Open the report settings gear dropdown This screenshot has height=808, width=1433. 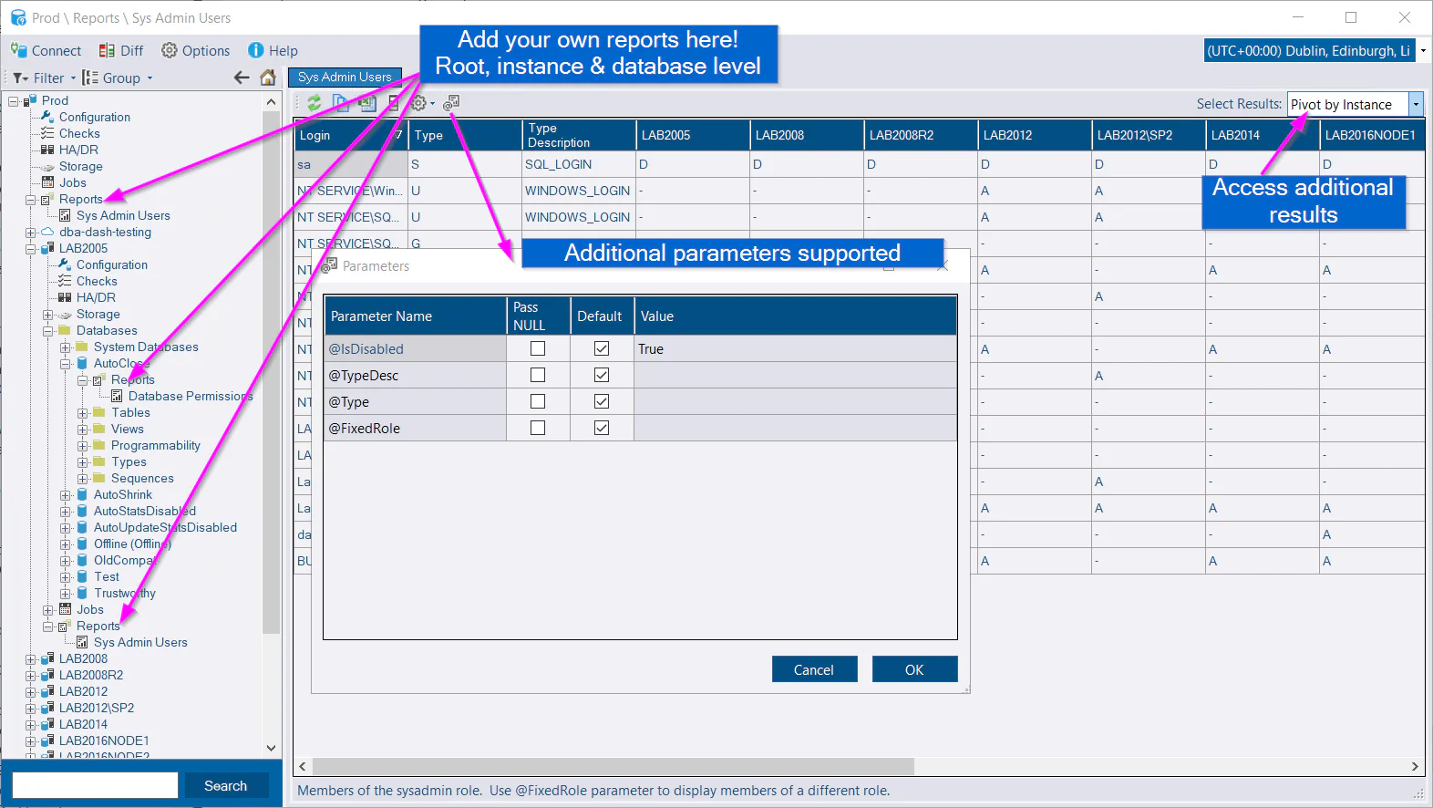coord(423,103)
